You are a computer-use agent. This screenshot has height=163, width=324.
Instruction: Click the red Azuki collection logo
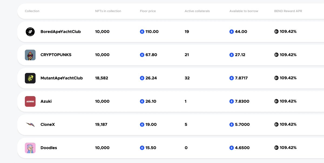click(30, 101)
